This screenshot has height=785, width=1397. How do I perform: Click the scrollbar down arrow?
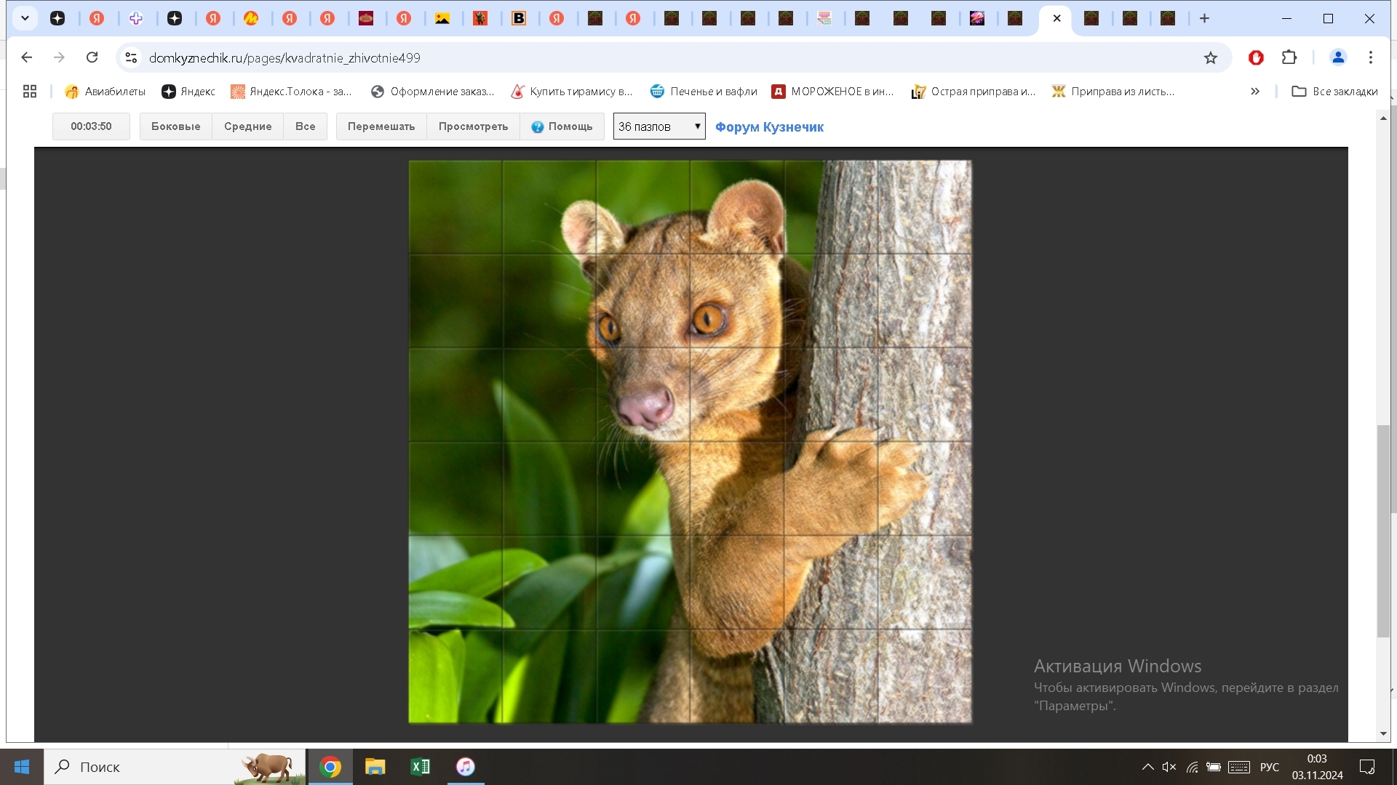(1383, 733)
